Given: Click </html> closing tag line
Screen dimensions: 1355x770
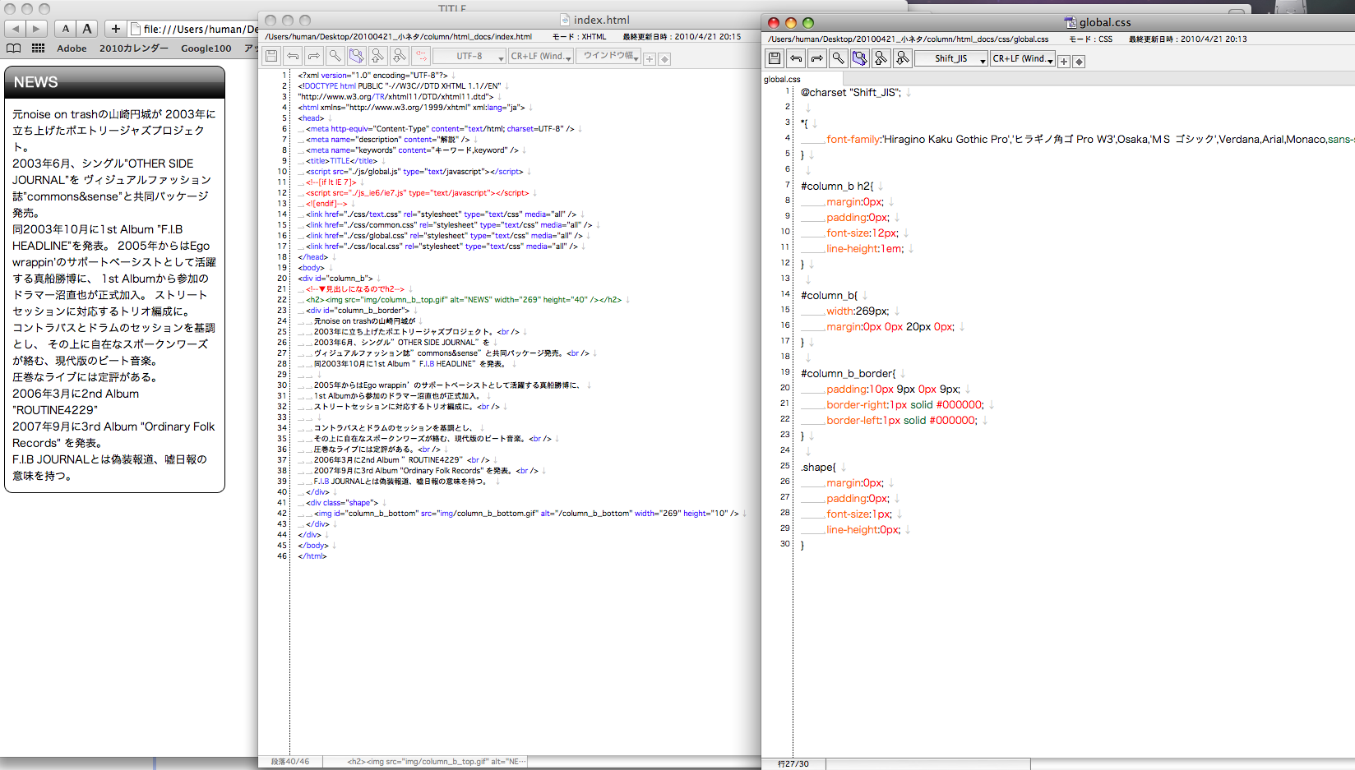Looking at the screenshot, I should pos(312,556).
